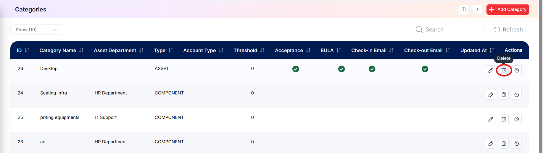543x153 pixels.
Task: View history of Desktop category
Action: [x=517, y=70]
